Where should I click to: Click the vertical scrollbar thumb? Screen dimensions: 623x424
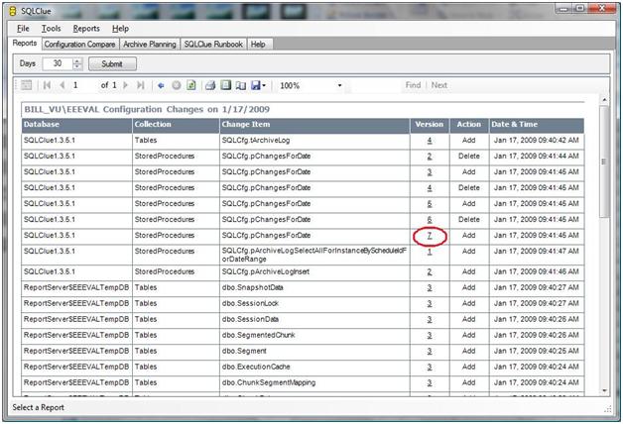click(604, 161)
